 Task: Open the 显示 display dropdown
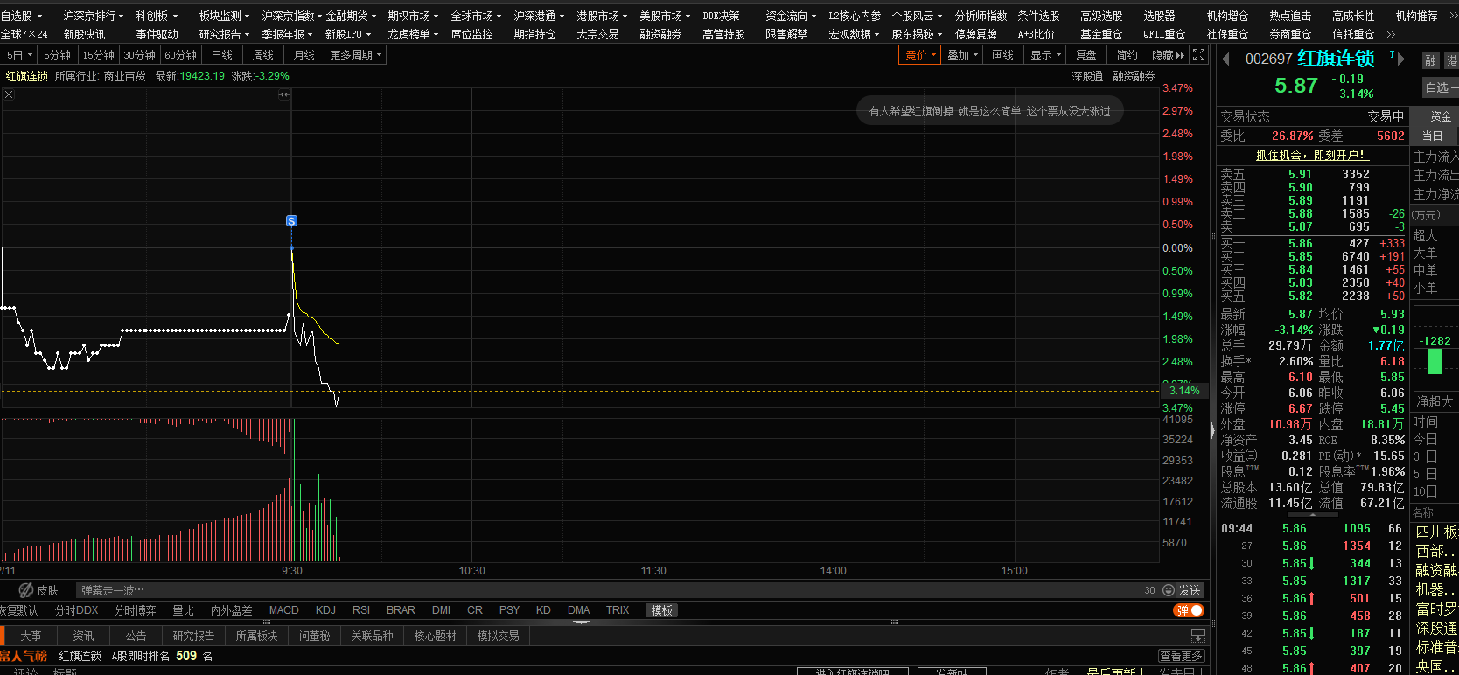click(1045, 55)
